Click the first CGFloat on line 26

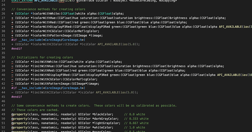point(68,13)
